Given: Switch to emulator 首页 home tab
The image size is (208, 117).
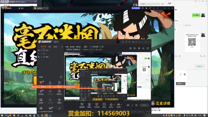Looking at the screenshot, I should 21,8.
